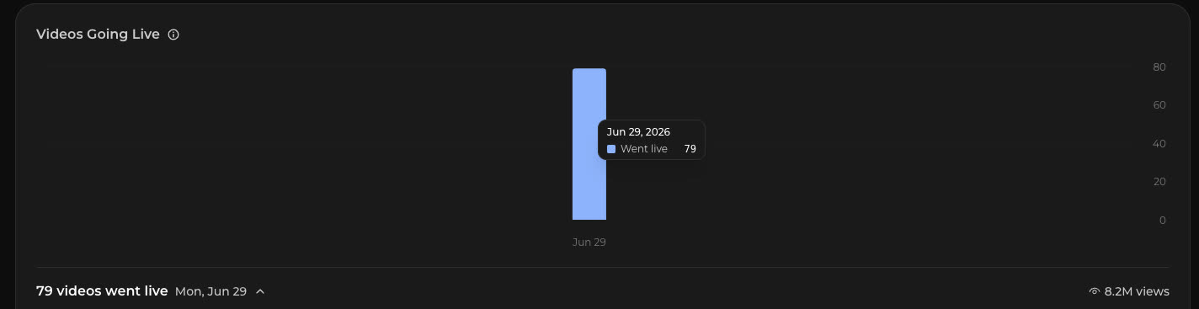Click the 40 y-axis label
1199x309 pixels.
[x=1159, y=144]
